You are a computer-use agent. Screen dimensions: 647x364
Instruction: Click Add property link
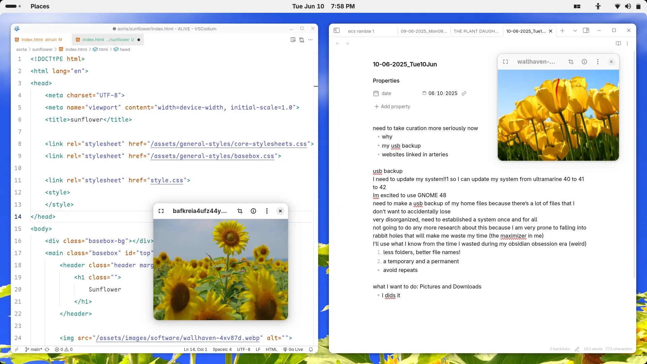(x=392, y=107)
